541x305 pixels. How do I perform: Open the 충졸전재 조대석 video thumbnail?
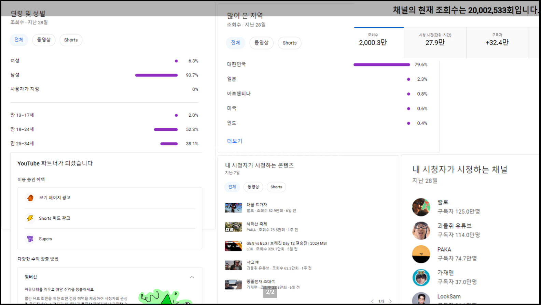click(233, 285)
